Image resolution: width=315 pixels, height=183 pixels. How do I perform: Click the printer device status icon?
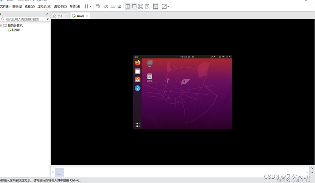tap(293, 181)
